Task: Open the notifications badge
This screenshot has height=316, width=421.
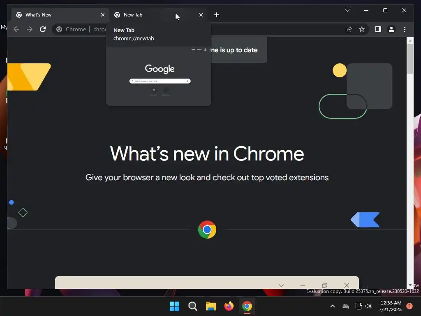Action: pyautogui.click(x=409, y=306)
